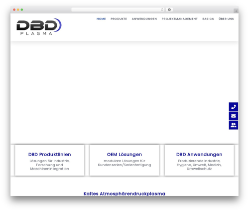Viewport: 249px width, 211px height.
Task: Click 'Lösungen für Industrie, Forschung' description text
Action: pyautogui.click(x=50, y=165)
